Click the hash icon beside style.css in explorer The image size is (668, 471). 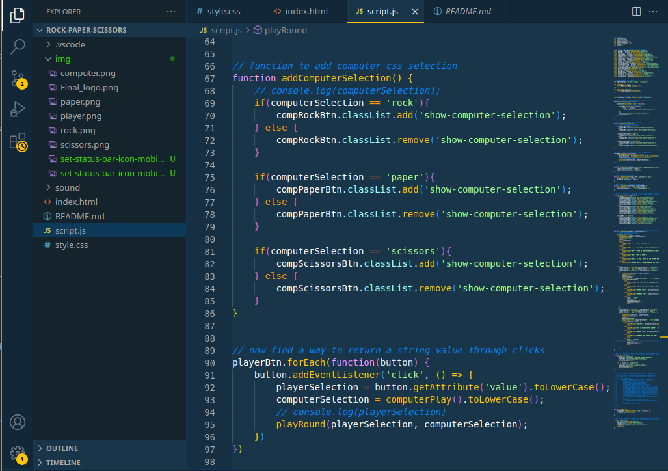47,245
